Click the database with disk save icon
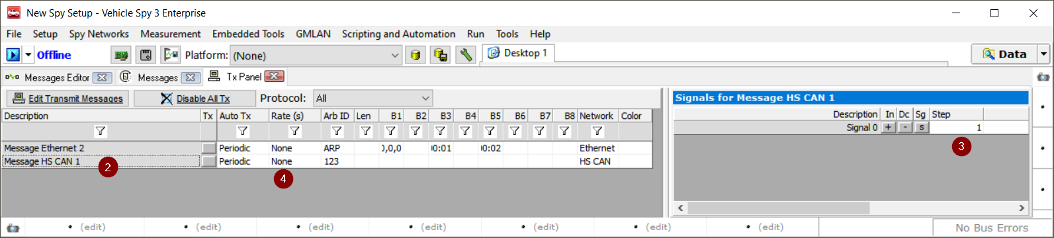Image resolution: width=1054 pixels, height=238 pixels. (440, 55)
